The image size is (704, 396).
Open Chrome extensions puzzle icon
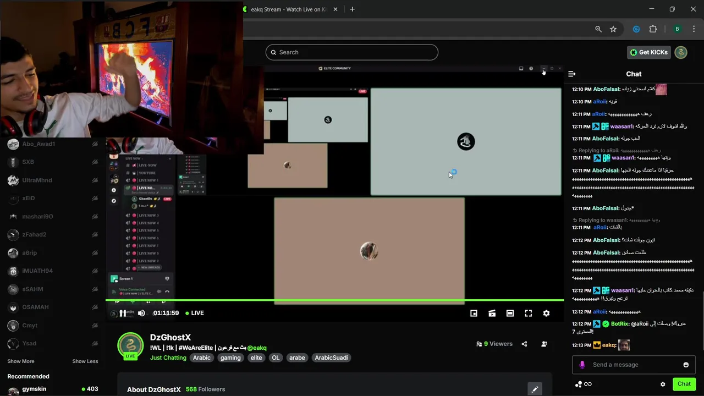[x=653, y=29]
